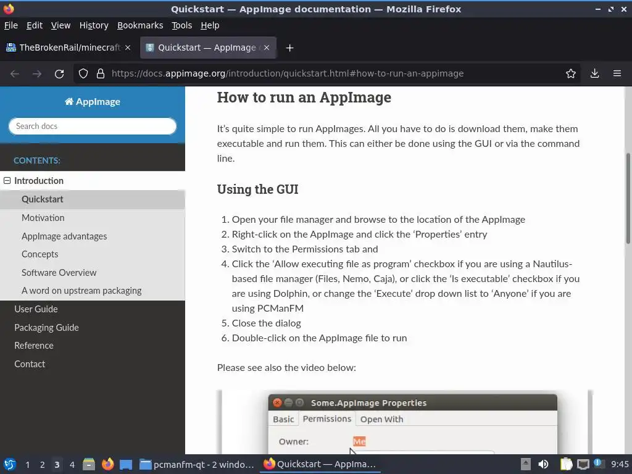This screenshot has height=474, width=632.
Task: Open the Concepts sidebar link
Action: (x=39, y=254)
